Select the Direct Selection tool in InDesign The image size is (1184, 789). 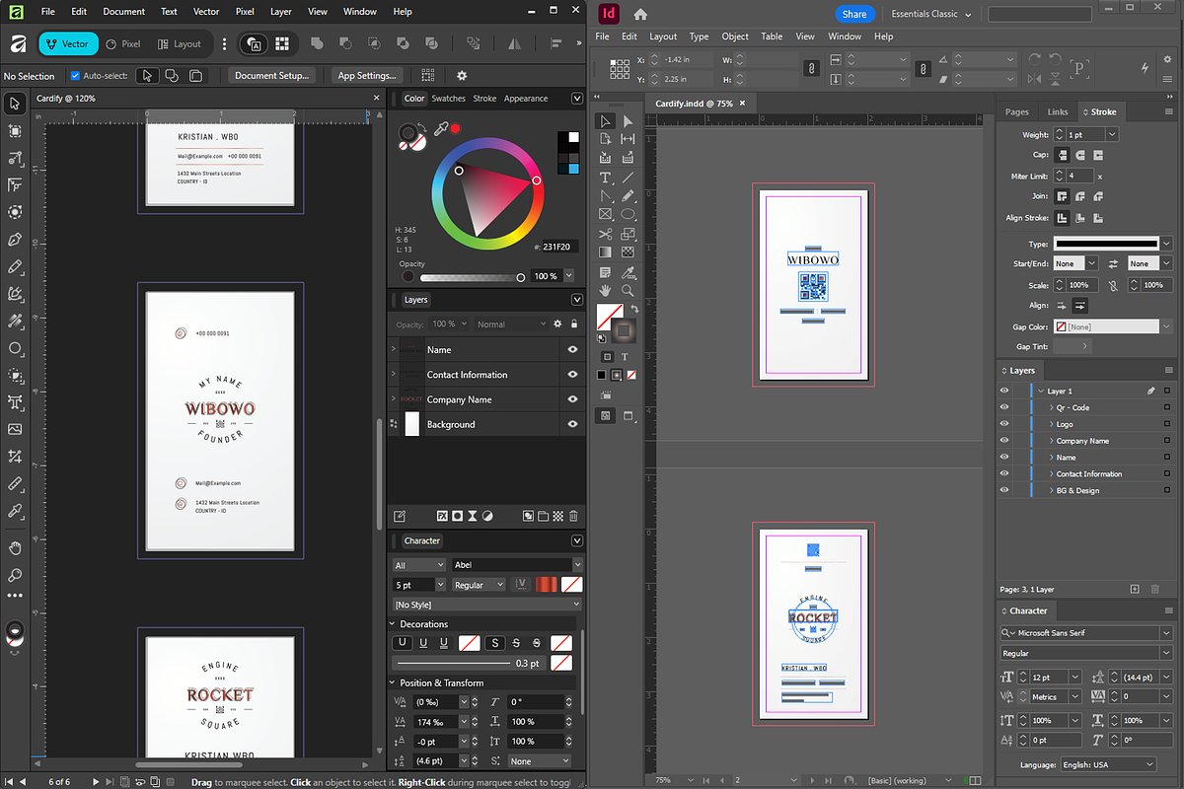click(x=628, y=121)
